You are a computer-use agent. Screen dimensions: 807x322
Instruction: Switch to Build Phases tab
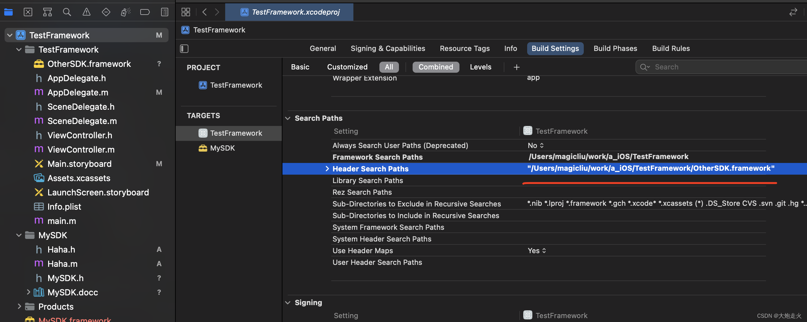(x=615, y=49)
